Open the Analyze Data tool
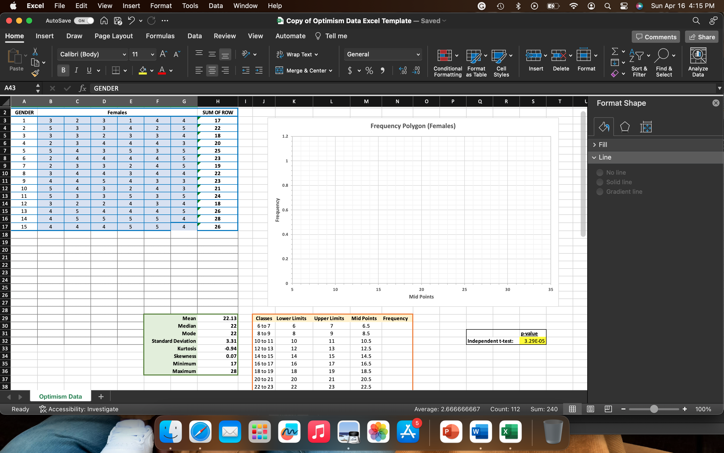The image size is (724, 453). [x=698, y=62]
